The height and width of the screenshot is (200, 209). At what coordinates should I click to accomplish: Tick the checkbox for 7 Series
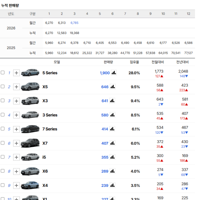tap(3, 129)
